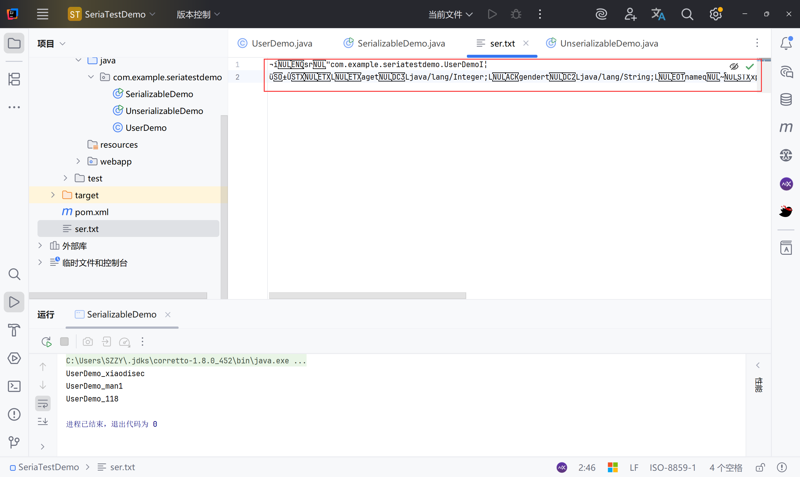Expand the 外部库 node
The width and height of the screenshot is (800, 477).
40,246
